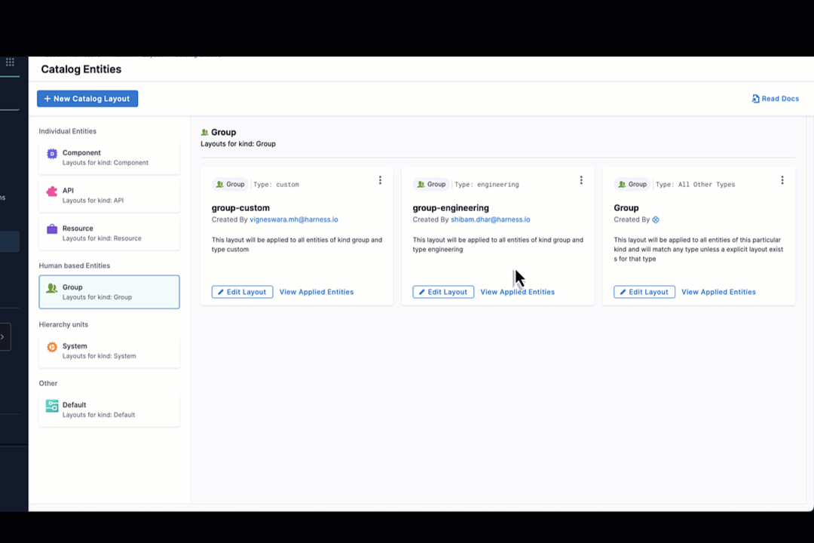
Task: Click the purple Resource briefcase icon
Action: (x=52, y=229)
